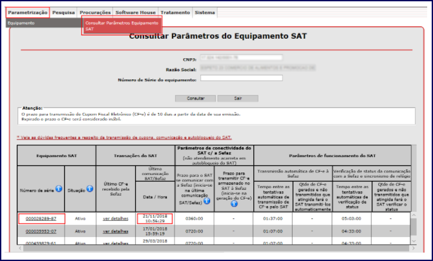The height and width of the screenshot is (261, 433).
Task: Select date cell 21/11/2018 10:56:29
Action: [155, 219]
